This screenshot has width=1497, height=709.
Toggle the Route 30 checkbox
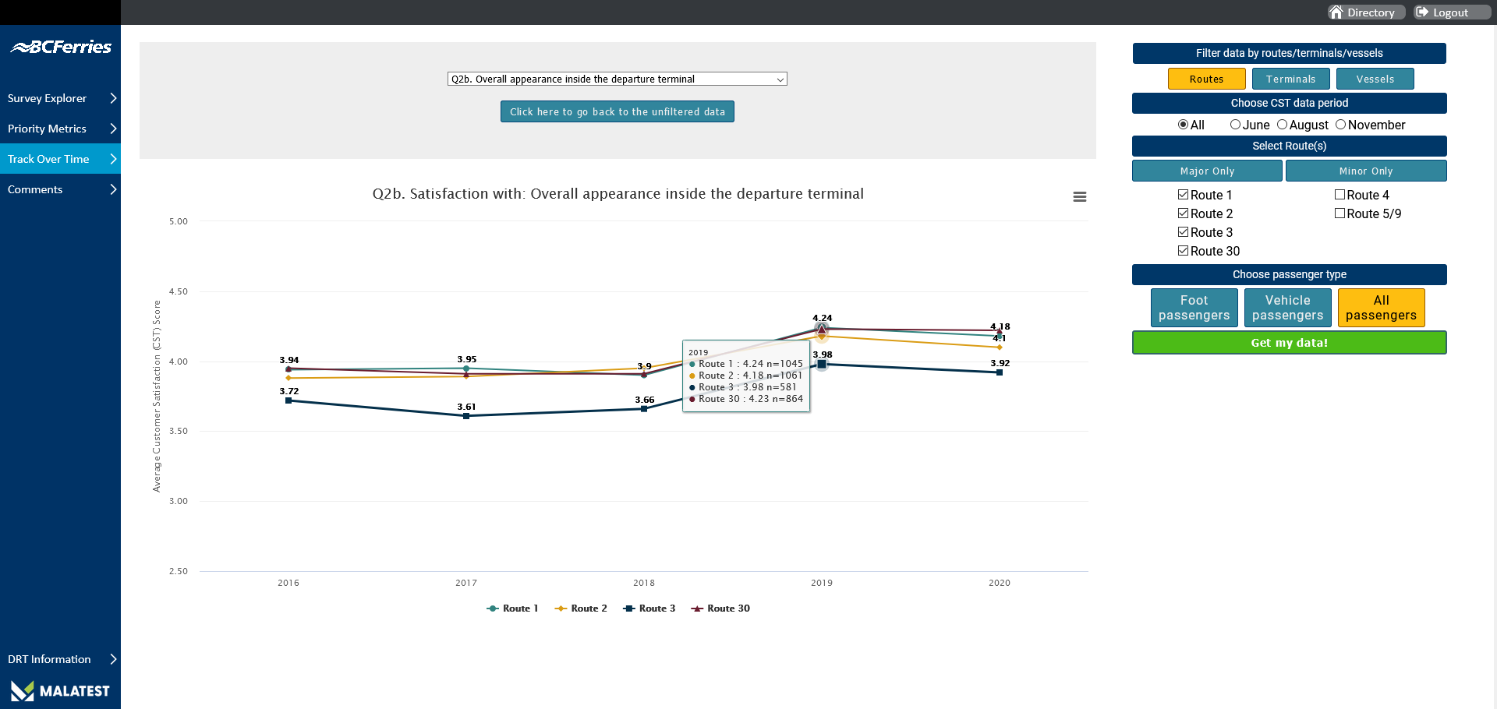point(1183,251)
